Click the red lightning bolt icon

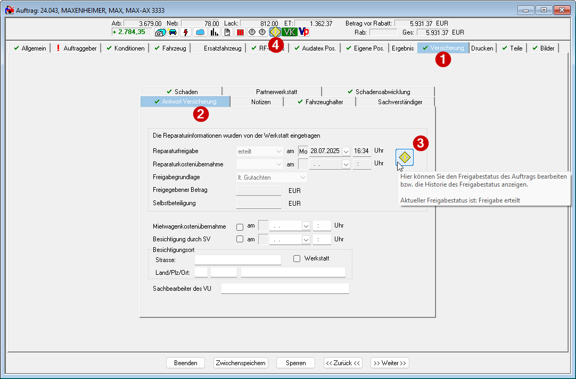(186, 32)
